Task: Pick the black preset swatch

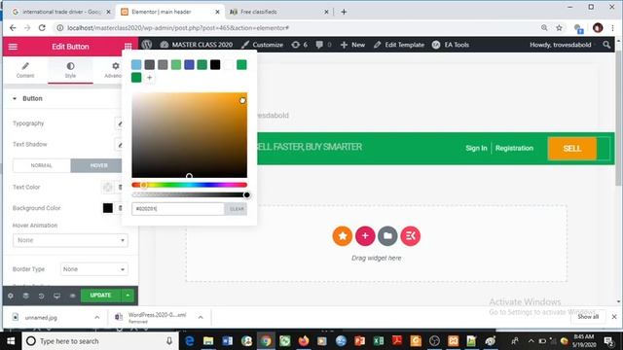Action: (x=215, y=65)
